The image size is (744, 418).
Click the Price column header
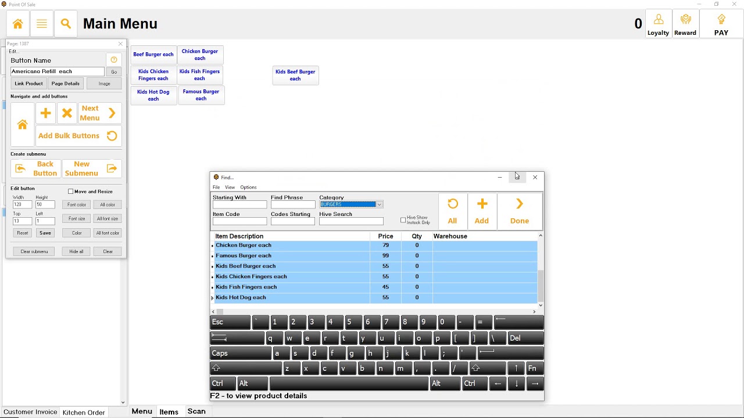point(385,236)
